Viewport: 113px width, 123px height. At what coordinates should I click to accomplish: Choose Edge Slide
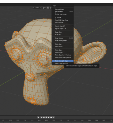63,32
